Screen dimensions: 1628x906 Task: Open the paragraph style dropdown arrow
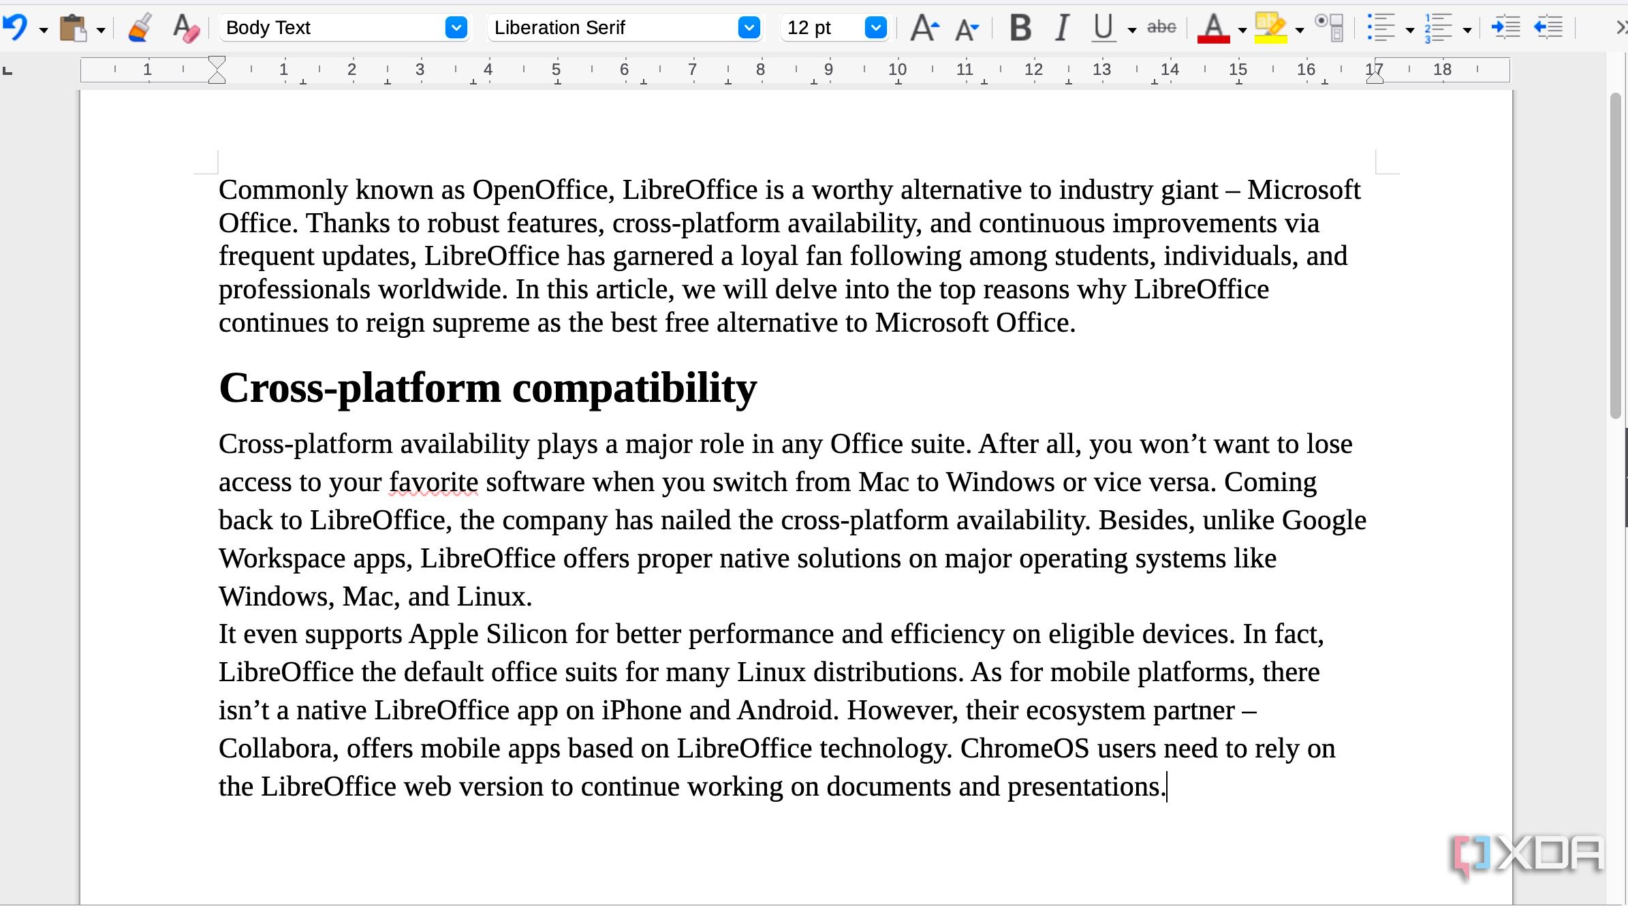pyautogui.click(x=456, y=28)
